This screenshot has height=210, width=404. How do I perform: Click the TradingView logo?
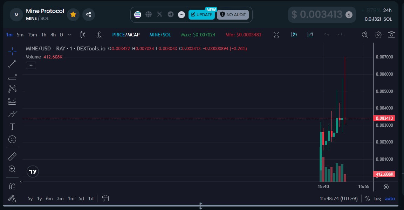[x=33, y=171]
